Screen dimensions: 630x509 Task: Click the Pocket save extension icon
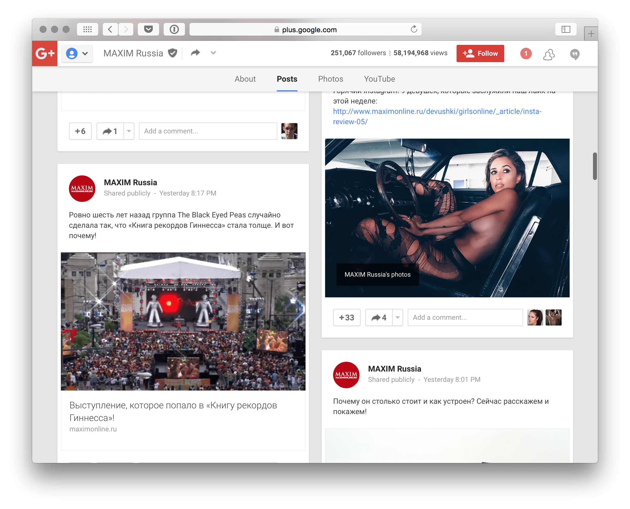[x=148, y=29]
